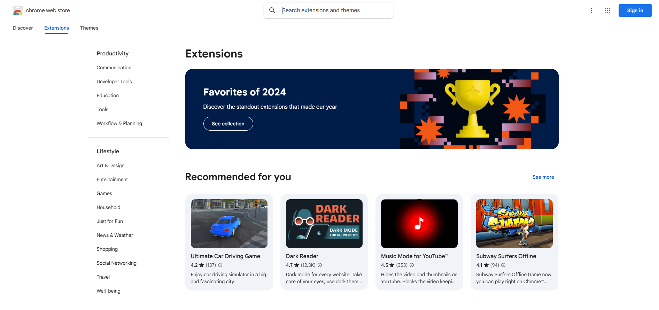Switch to the Discover tab
The height and width of the screenshot is (310, 659).
(x=23, y=28)
